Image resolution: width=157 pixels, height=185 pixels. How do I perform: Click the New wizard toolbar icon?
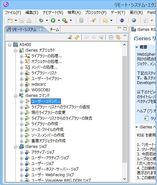10,20
